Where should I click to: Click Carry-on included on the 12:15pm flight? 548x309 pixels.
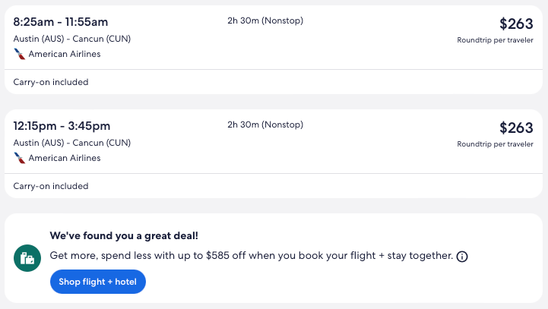point(51,186)
